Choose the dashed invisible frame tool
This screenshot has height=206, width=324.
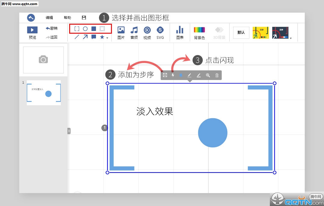102,29
